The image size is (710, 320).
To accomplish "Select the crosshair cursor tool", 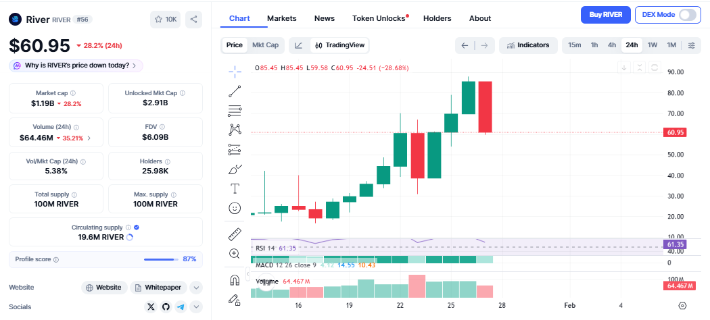I will click(235, 70).
